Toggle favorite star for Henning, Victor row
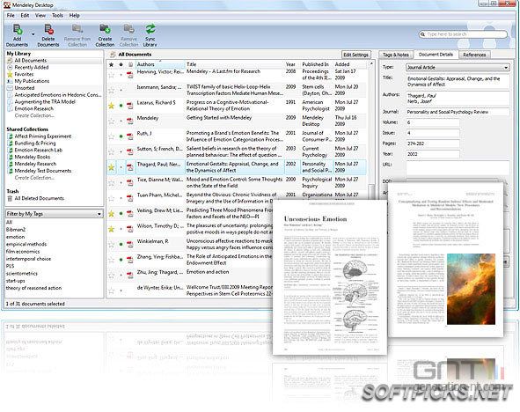The height and width of the screenshot is (412, 520). pyautogui.click(x=112, y=76)
